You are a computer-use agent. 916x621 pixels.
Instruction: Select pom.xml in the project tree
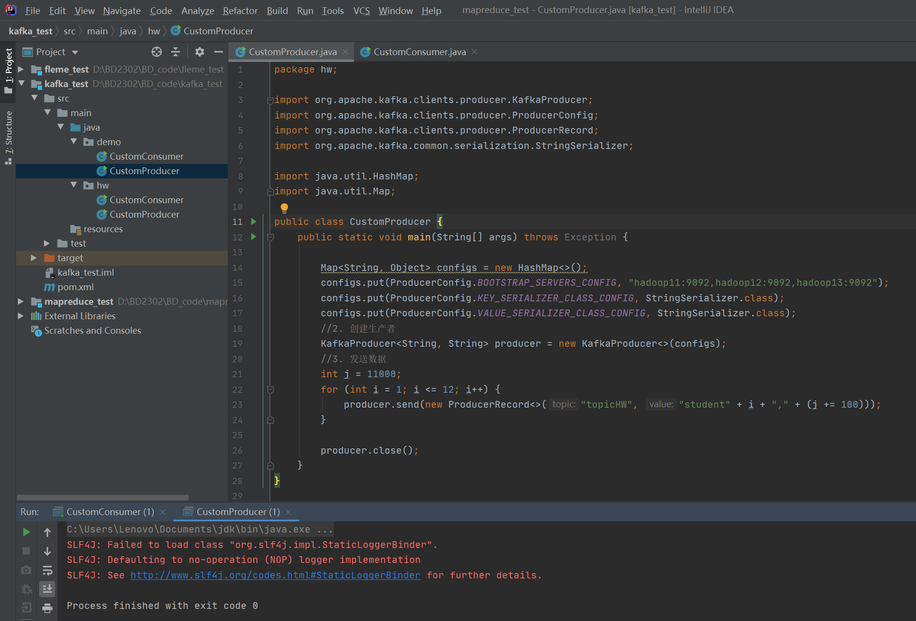point(75,287)
